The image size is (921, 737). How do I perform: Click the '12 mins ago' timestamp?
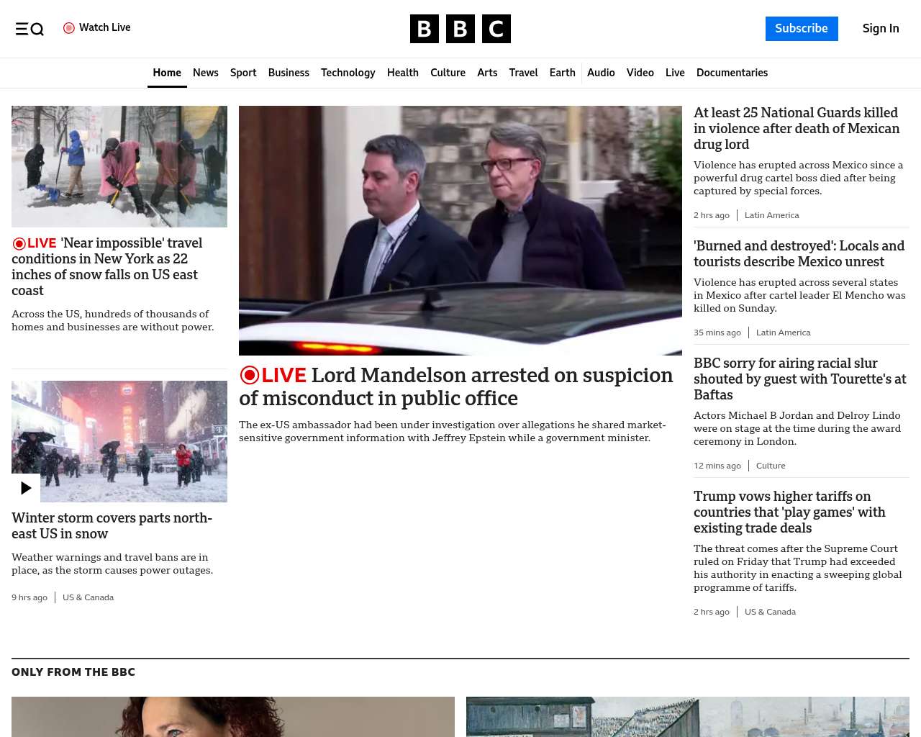click(717, 466)
